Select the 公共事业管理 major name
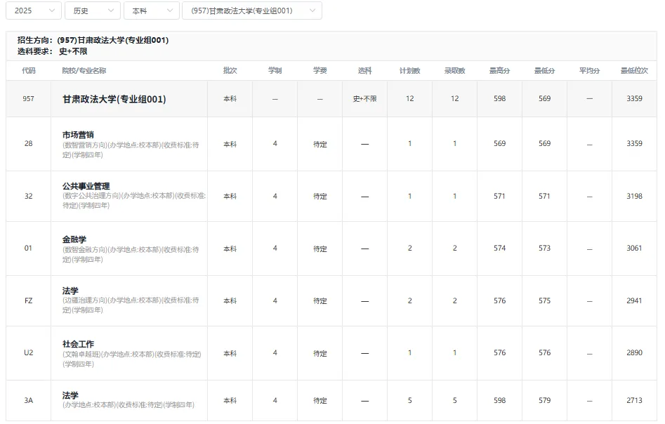Viewport: 665px width, 424px height. 86,186
